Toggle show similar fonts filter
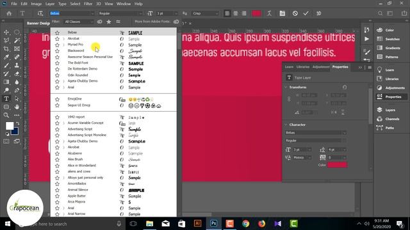Screen dimensions: 410x230 pyautogui.click(x=118, y=22)
